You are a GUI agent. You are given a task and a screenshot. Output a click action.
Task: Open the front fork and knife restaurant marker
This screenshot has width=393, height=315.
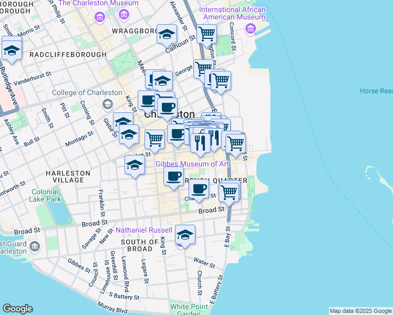pyautogui.click(x=200, y=144)
